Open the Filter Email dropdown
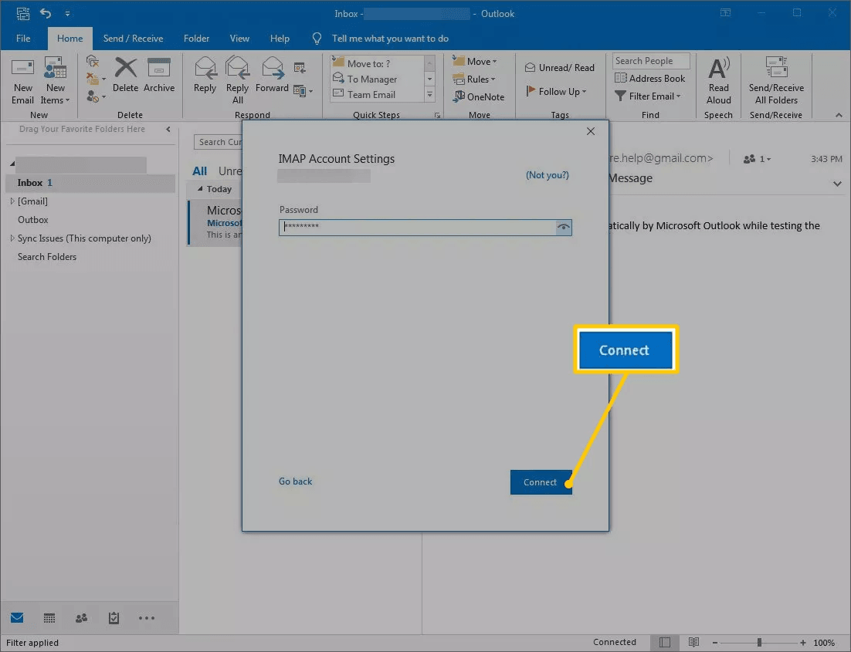 [x=649, y=96]
